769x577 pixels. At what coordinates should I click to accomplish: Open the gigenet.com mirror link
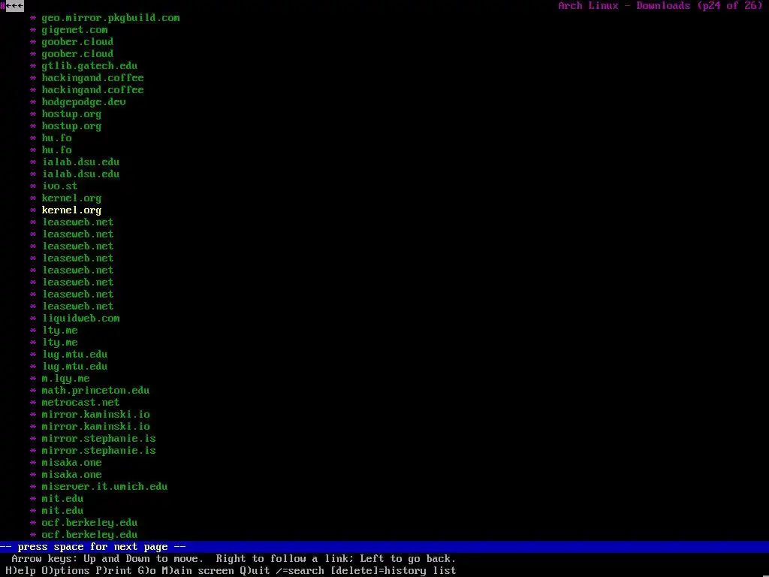[74, 30]
